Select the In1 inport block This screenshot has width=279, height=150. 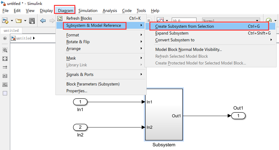pos(80,102)
